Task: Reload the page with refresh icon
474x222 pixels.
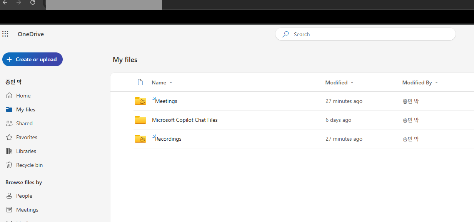Action: [33, 3]
